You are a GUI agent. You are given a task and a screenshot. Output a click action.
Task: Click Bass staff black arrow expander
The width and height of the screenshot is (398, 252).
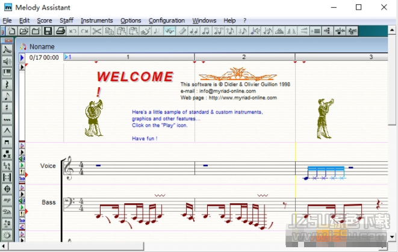22,194
